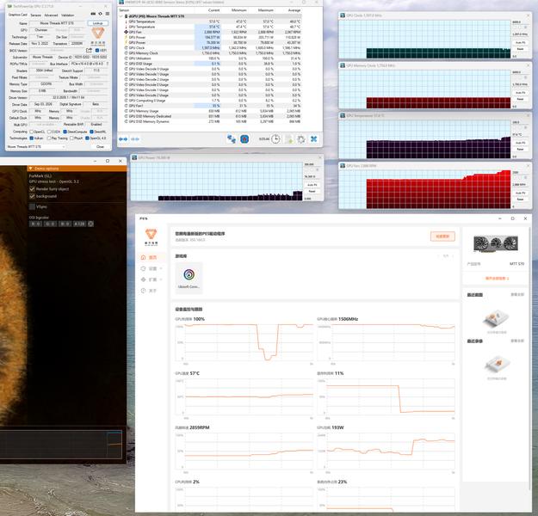This screenshot has width=538, height=516.
Task: Toggle the DirectCompute checkbox in GPU-Z
Action: (65, 132)
